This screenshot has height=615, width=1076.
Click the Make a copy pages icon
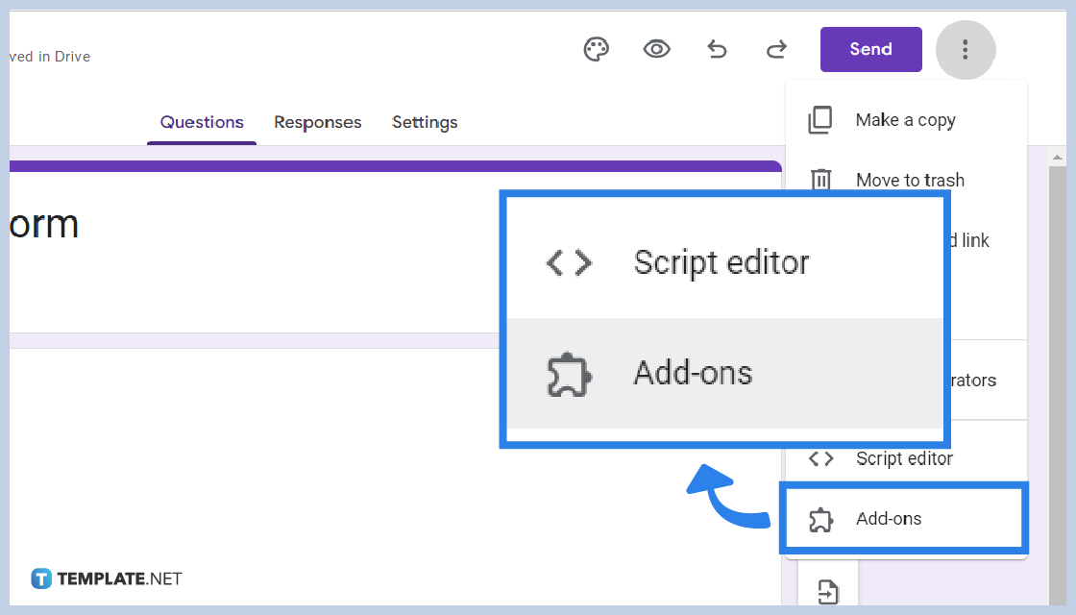coord(822,119)
